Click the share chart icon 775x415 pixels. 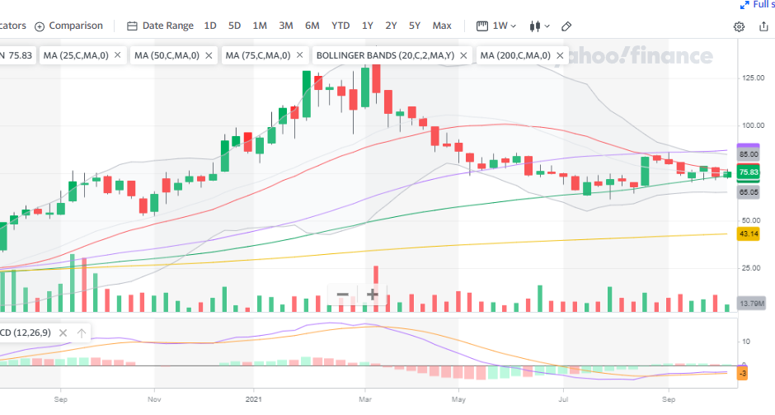pos(763,26)
